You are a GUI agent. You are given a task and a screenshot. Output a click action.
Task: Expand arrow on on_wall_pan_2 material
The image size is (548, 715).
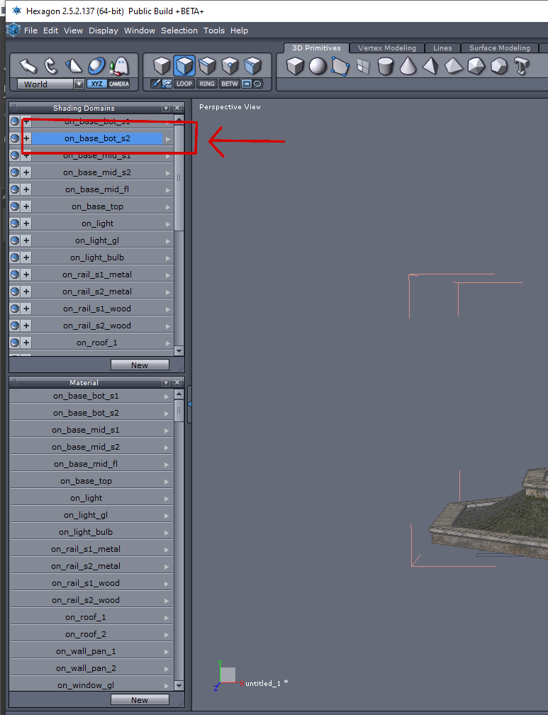(167, 669)
